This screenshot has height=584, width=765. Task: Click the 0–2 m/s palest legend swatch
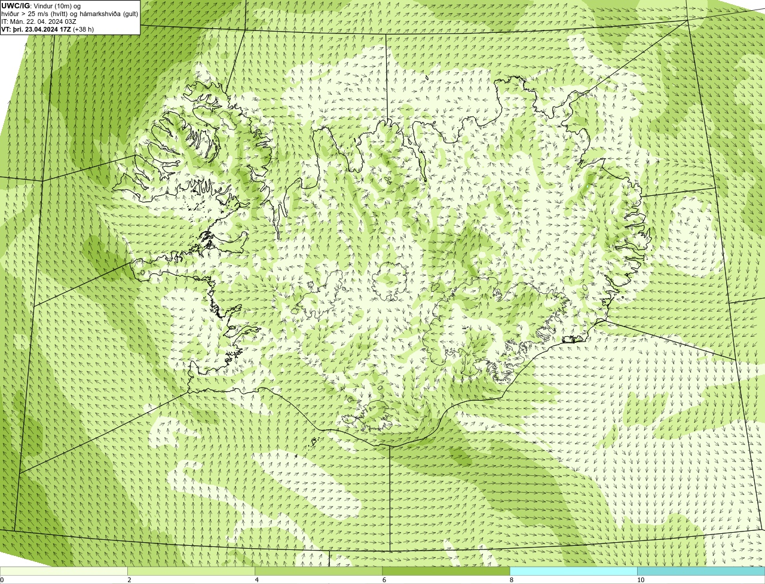[63, 571]
